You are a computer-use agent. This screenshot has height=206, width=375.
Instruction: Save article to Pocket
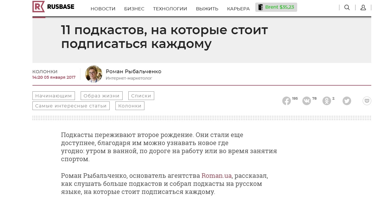367,101
